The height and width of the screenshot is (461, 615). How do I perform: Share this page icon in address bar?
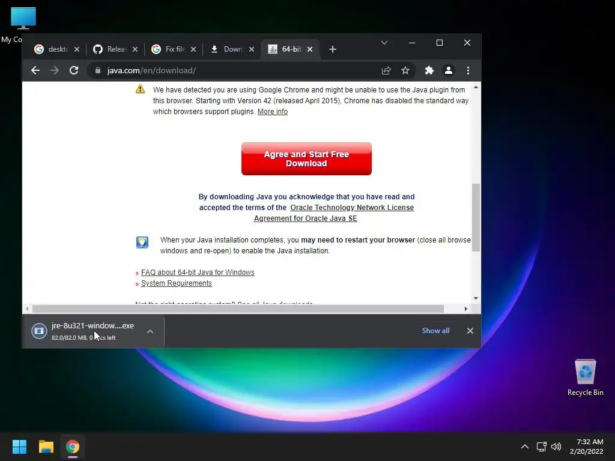pos(386,71)
